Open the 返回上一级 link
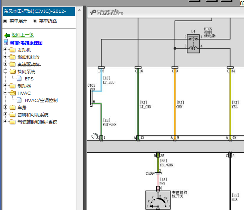Screen dimensions: 244x210 (x=22, y=35)
